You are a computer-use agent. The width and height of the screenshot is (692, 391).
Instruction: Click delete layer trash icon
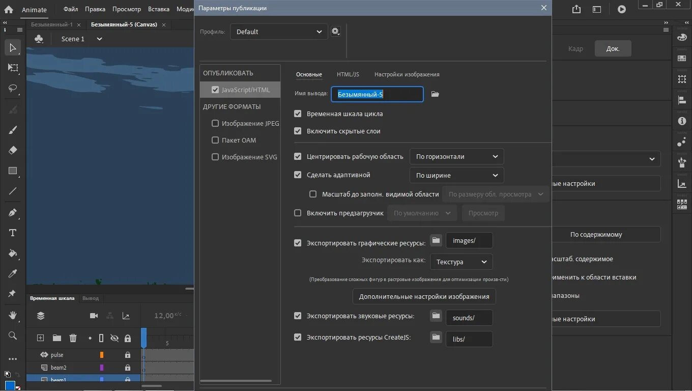(73, 338)
